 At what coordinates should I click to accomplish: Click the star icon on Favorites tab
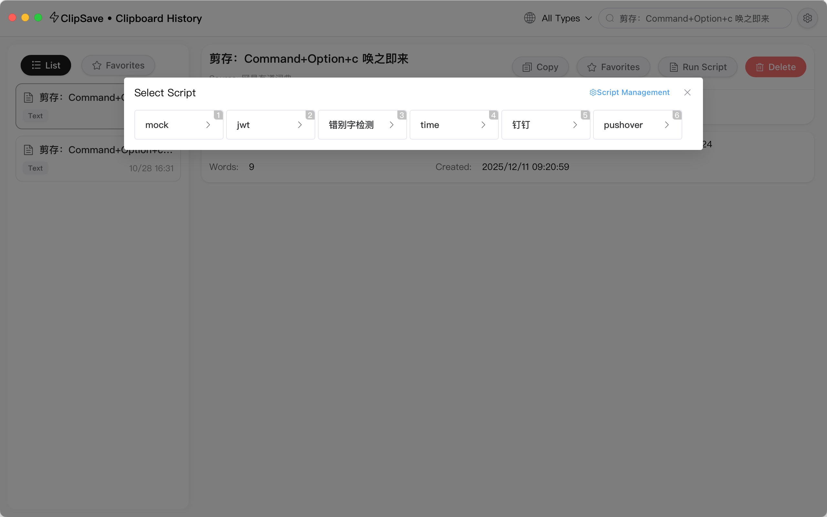pyautogui.click(x=97, y=65)
